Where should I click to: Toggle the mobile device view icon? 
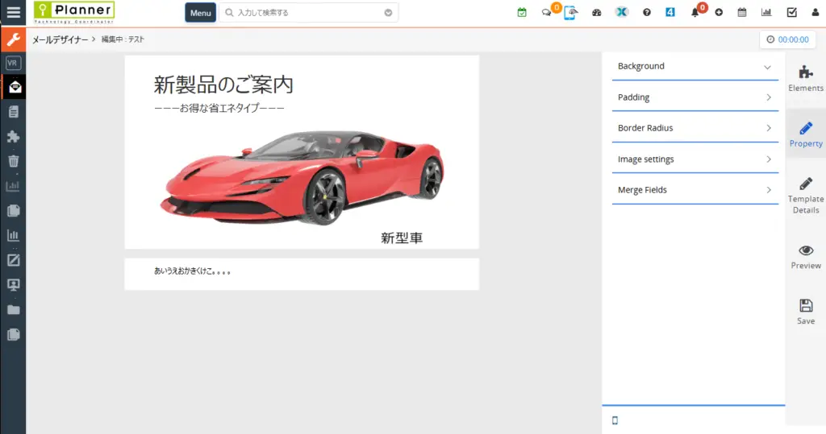pyautogui.click(x=615, y=420)
